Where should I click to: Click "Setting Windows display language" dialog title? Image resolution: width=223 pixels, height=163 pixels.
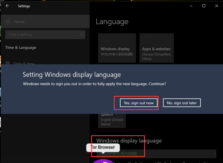coord(72,75)
